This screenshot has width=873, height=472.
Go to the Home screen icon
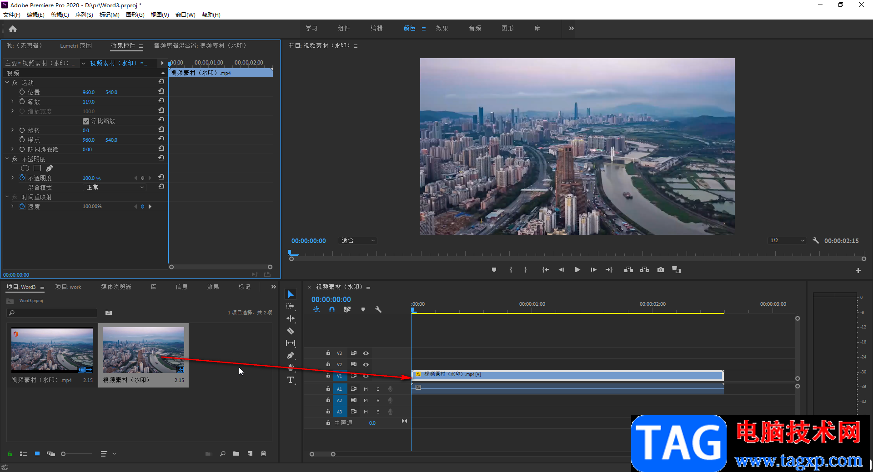13,29
